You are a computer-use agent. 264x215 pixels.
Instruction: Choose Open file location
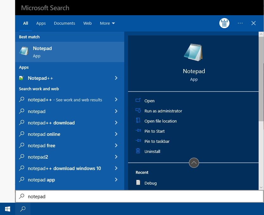tap(160, 121)
